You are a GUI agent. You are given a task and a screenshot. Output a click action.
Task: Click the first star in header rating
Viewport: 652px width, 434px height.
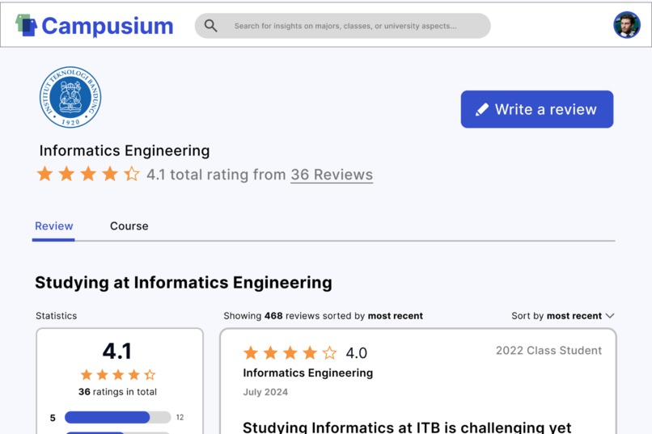click(x=45, y=174)
